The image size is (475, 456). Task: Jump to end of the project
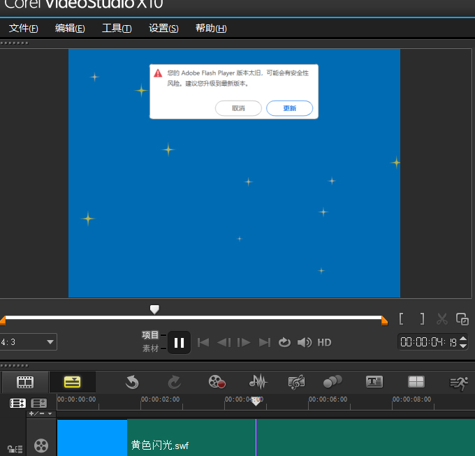[265, 342]
